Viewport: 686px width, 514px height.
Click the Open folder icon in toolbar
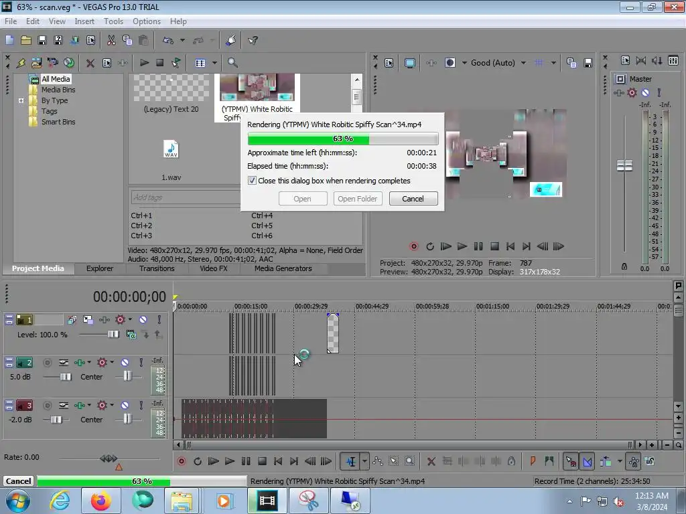(x=26, y=40)
